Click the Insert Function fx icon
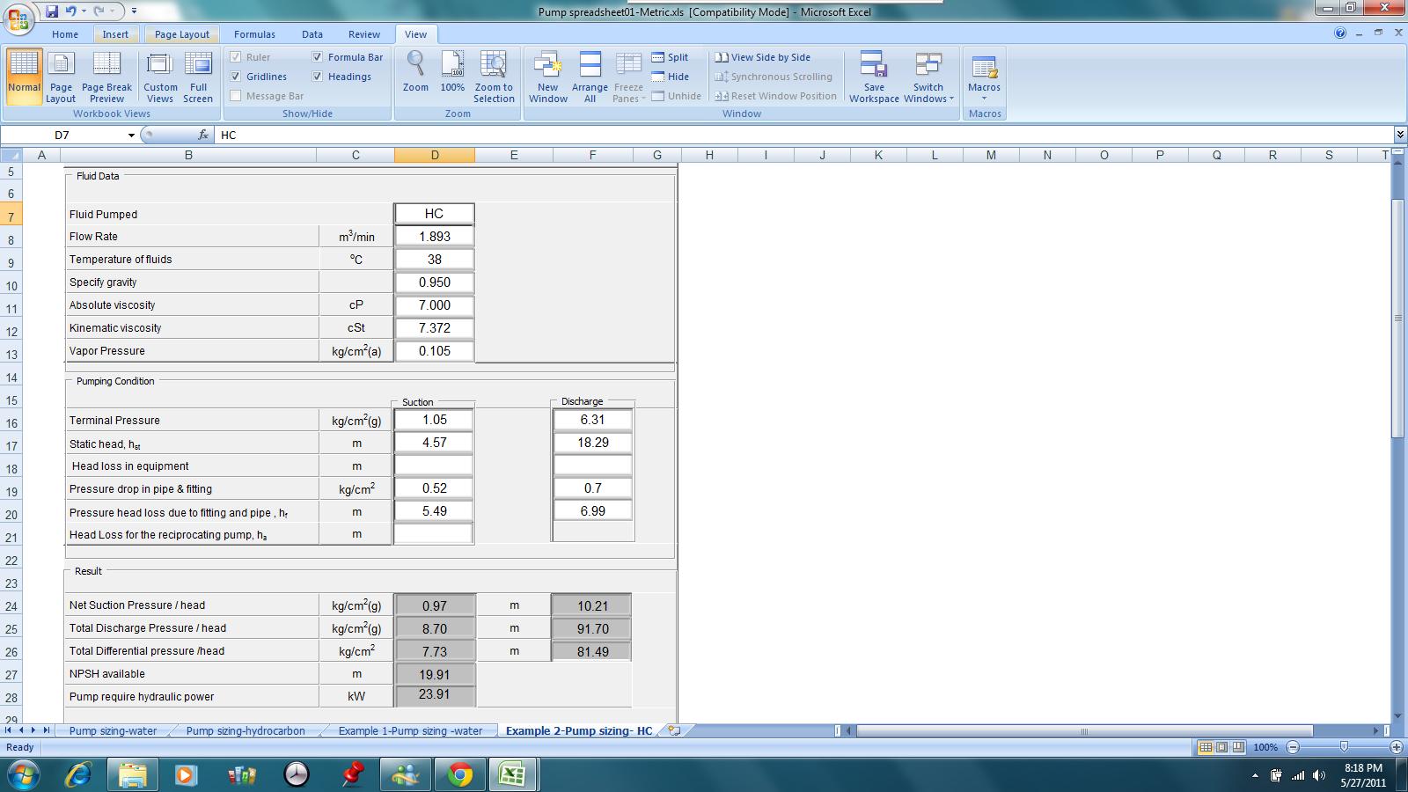Image resolution: width=1408 pixels, height=792 pixels. 203,135
